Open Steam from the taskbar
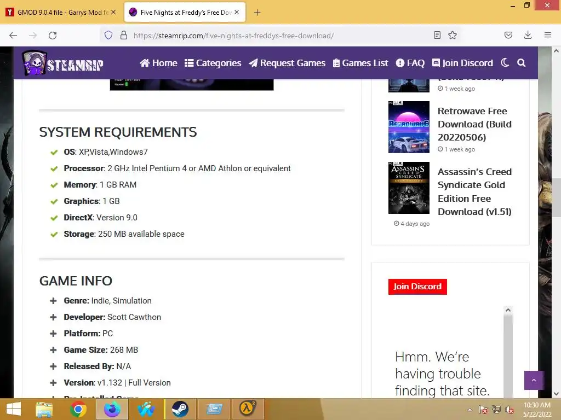This screenshot has width=561, height=420. click(180, 409)
